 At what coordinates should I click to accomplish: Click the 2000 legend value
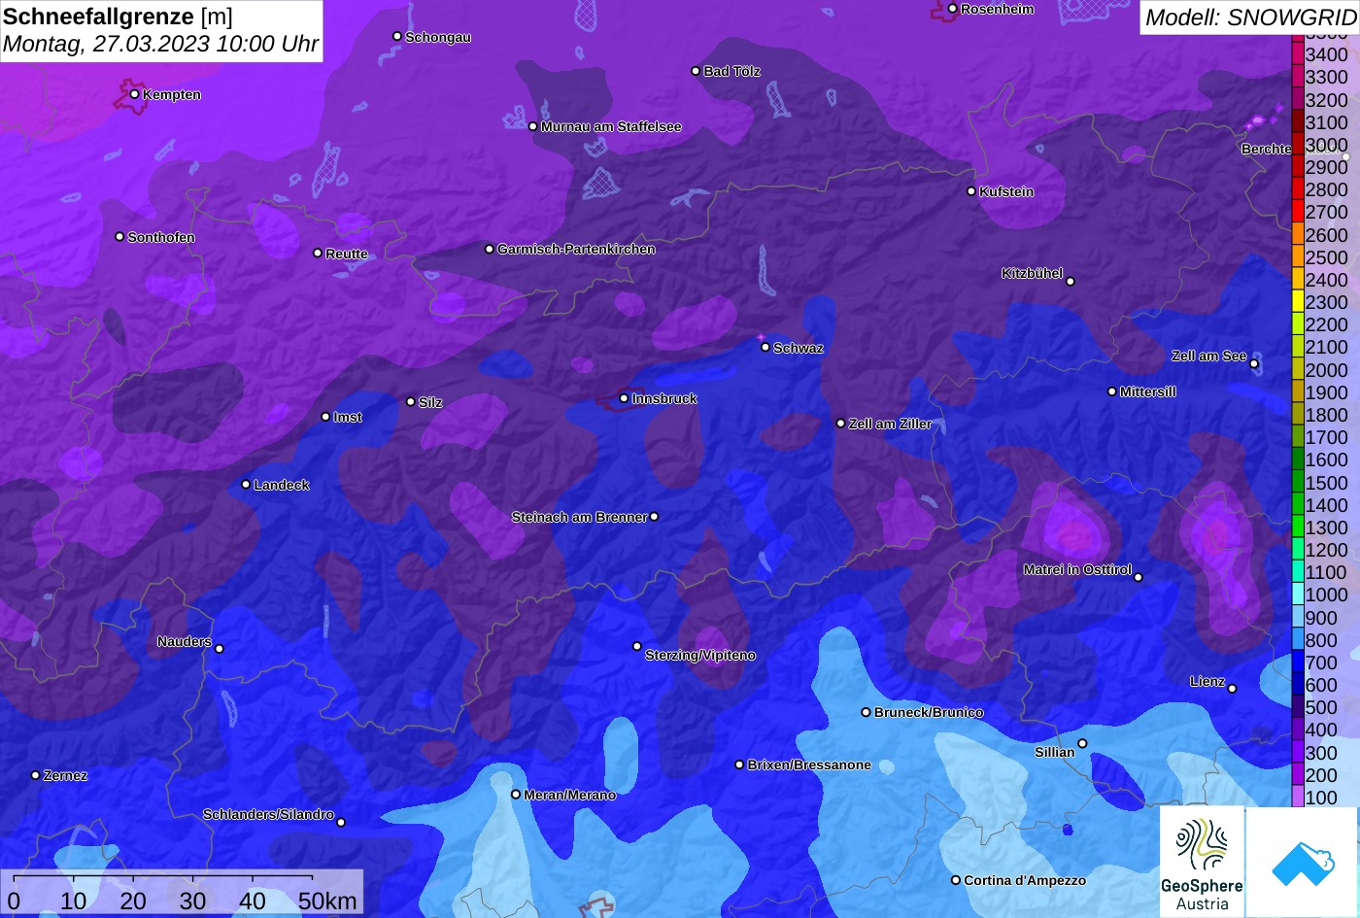pyautogui.click(x=1327, y=370)
